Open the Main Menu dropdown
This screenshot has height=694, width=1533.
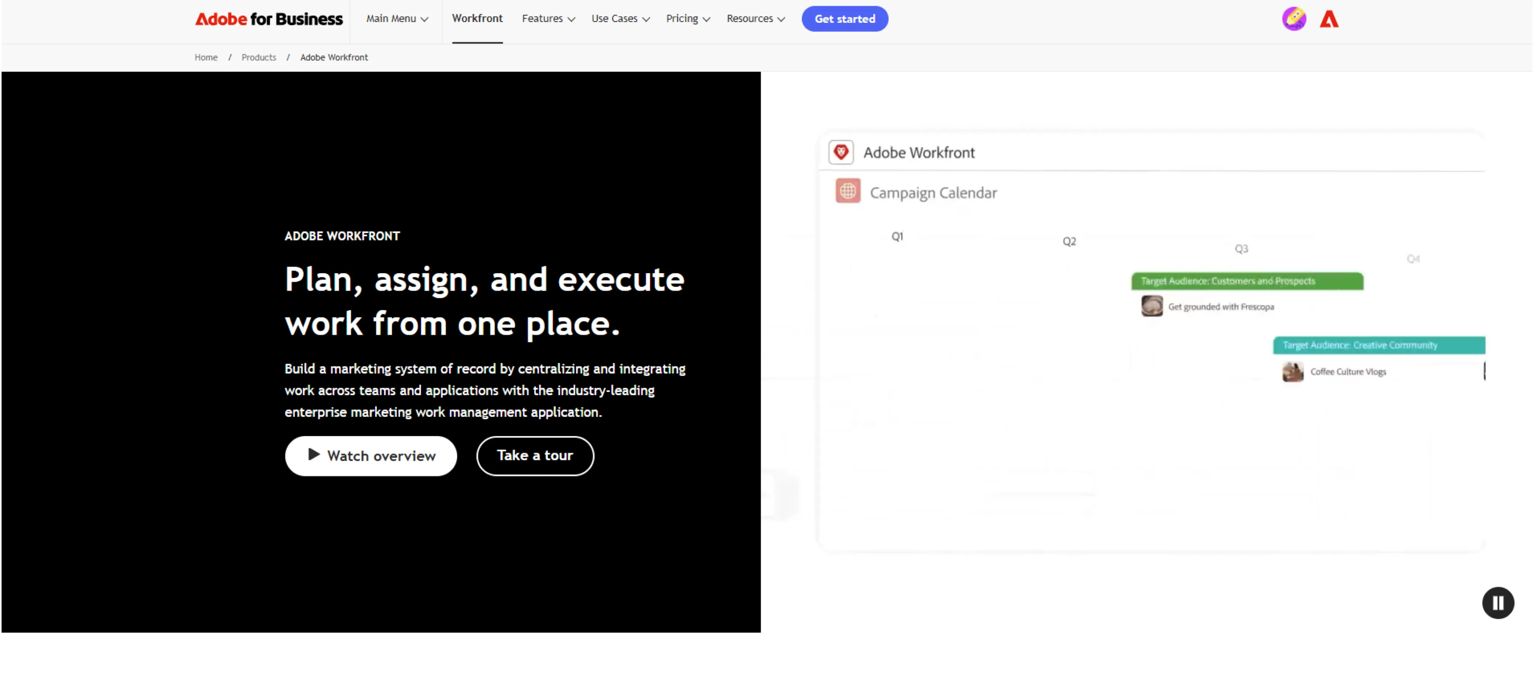click(396, 18)
